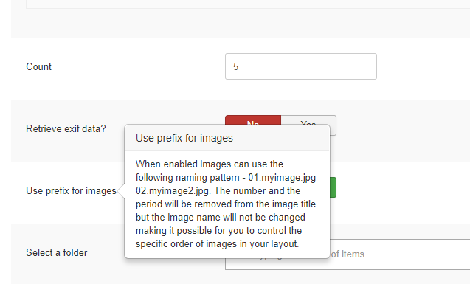
Task: Click the green Use prefix toggle button
Action: (333, 187)
